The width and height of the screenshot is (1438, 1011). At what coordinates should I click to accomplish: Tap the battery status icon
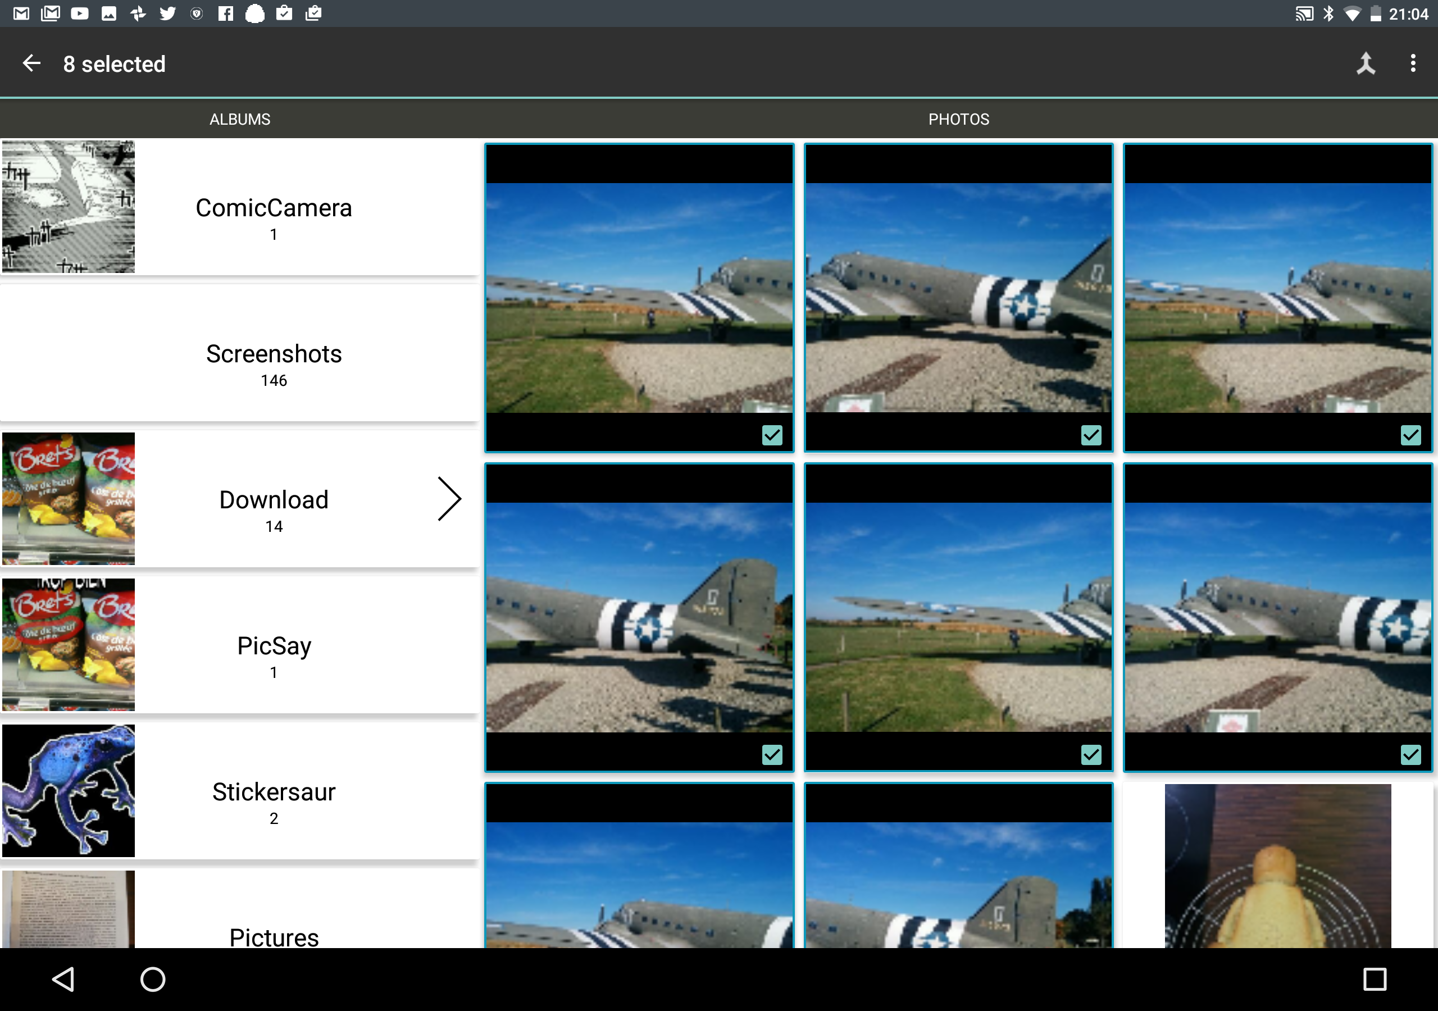click(1376, 13)
